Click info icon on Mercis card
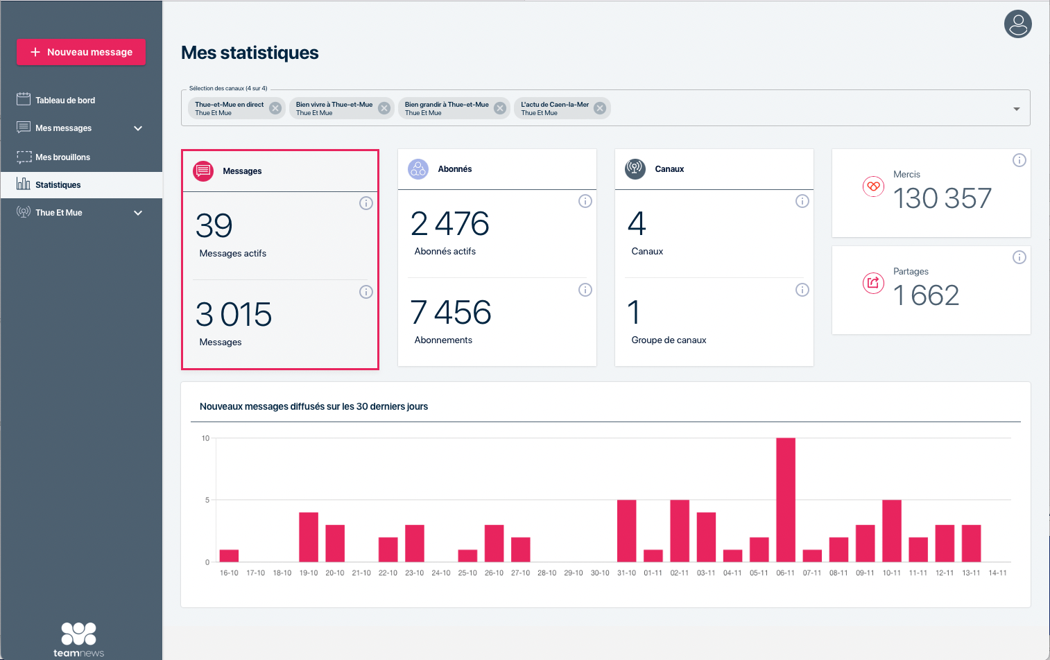Screen dimensions: 1050x660 pyautogui.click(x=1019, y=160)
